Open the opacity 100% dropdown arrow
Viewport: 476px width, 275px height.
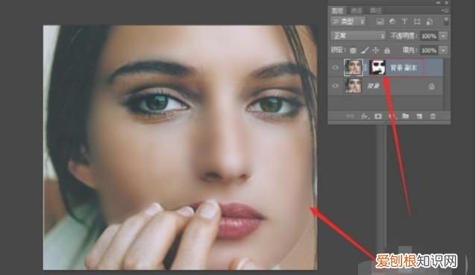click(x=443, y=36)
